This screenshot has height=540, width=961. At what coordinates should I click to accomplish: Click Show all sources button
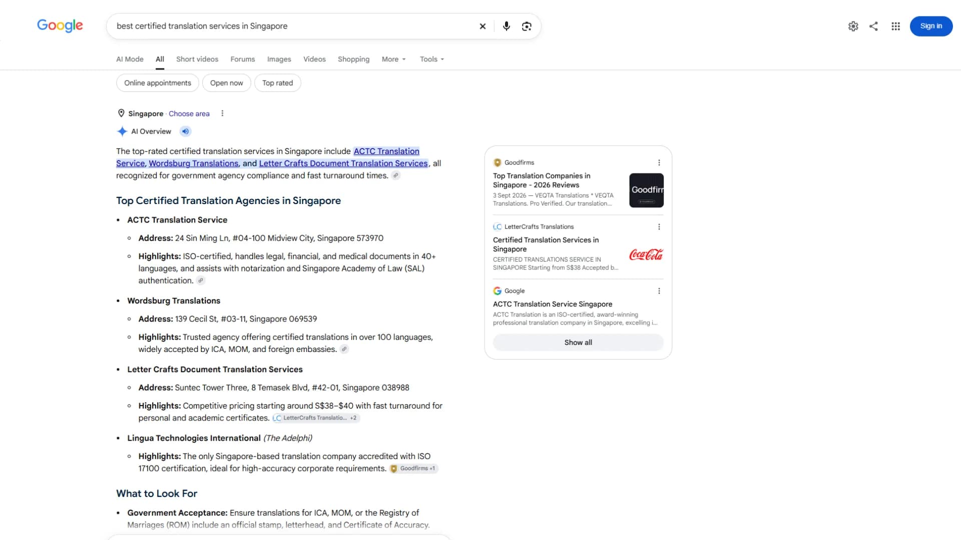578,342
